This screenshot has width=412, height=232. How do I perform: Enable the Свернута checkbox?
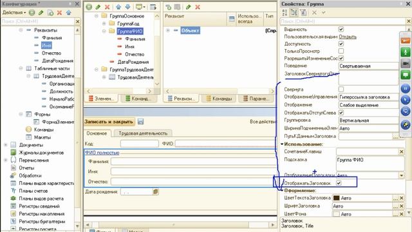341,89
